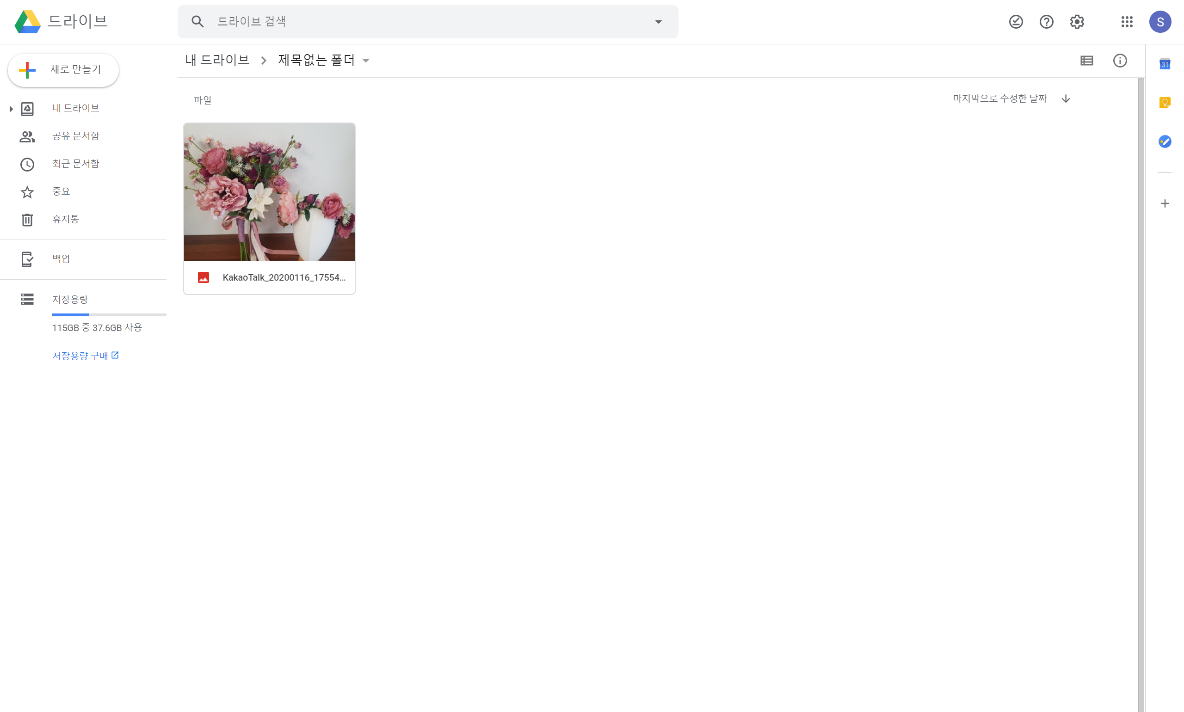1184x712 pixels.
Task: Open Google Calendar side panel
Action: (1164, 64)
